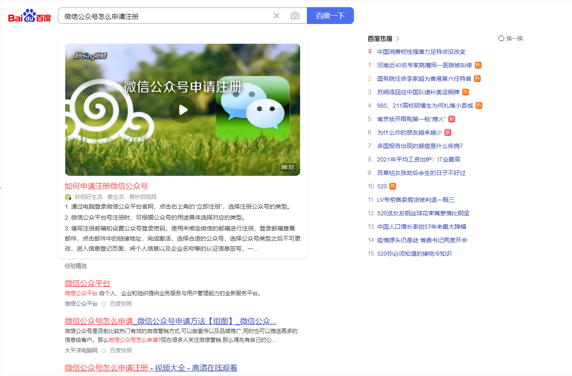The height and width of the screenshot is (376, 572).
Task: Play the video with the center play button
Action: click(x=183, y=110)
